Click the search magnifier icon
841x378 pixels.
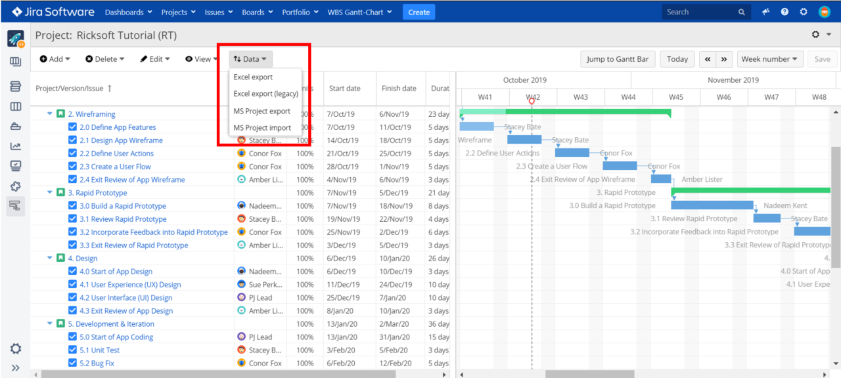742,12
